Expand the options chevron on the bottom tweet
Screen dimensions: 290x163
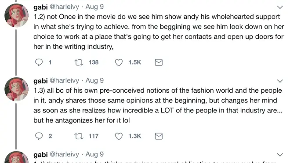pos(280,155)
